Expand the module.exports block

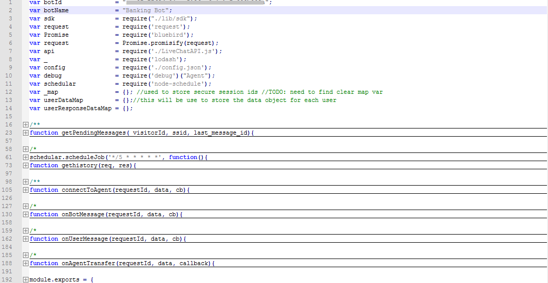tap(25, 280)
